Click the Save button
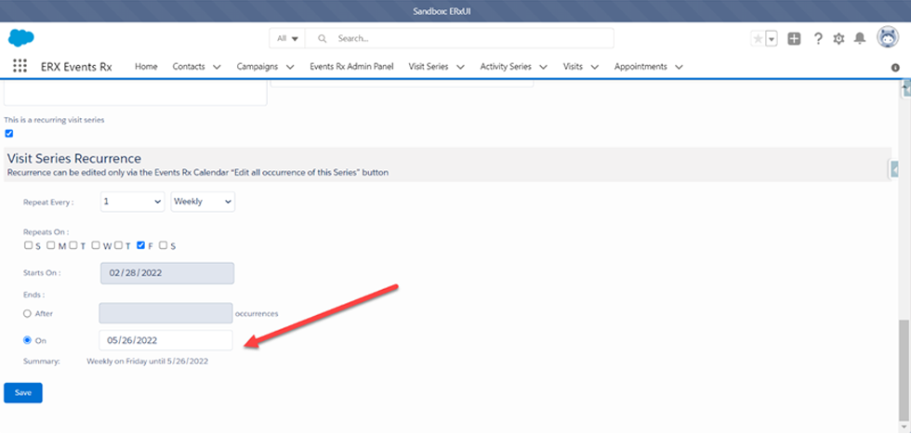Viewport: 911px width, 434px height. (x=23, y=392)
